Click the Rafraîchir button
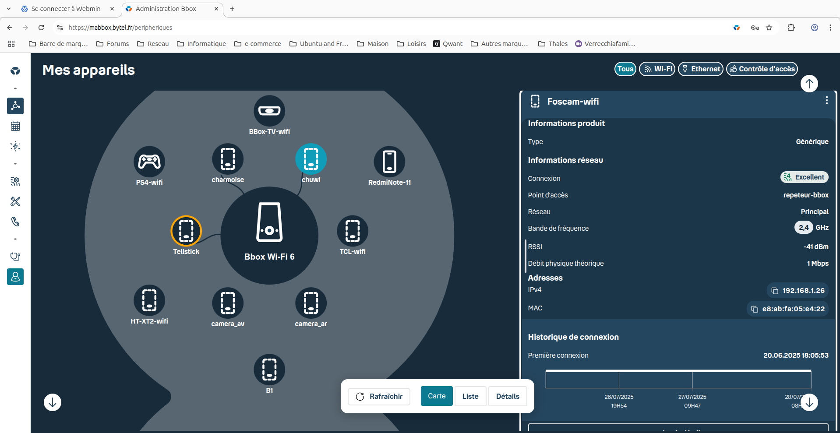This screenshot has height=433, width=840. pos(379,397)
